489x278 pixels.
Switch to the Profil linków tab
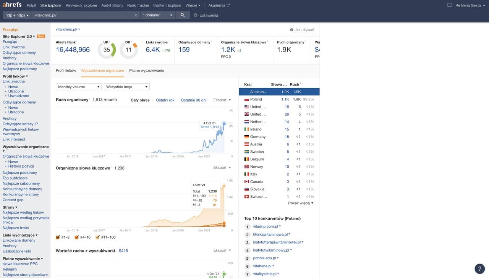click(x=66, y=71)
